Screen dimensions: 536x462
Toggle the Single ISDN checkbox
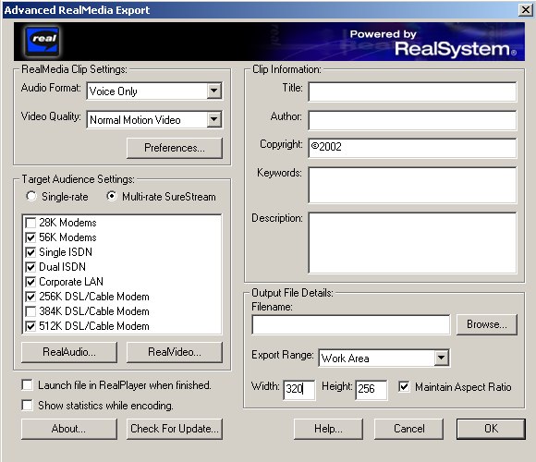click(x=30, y=252)
